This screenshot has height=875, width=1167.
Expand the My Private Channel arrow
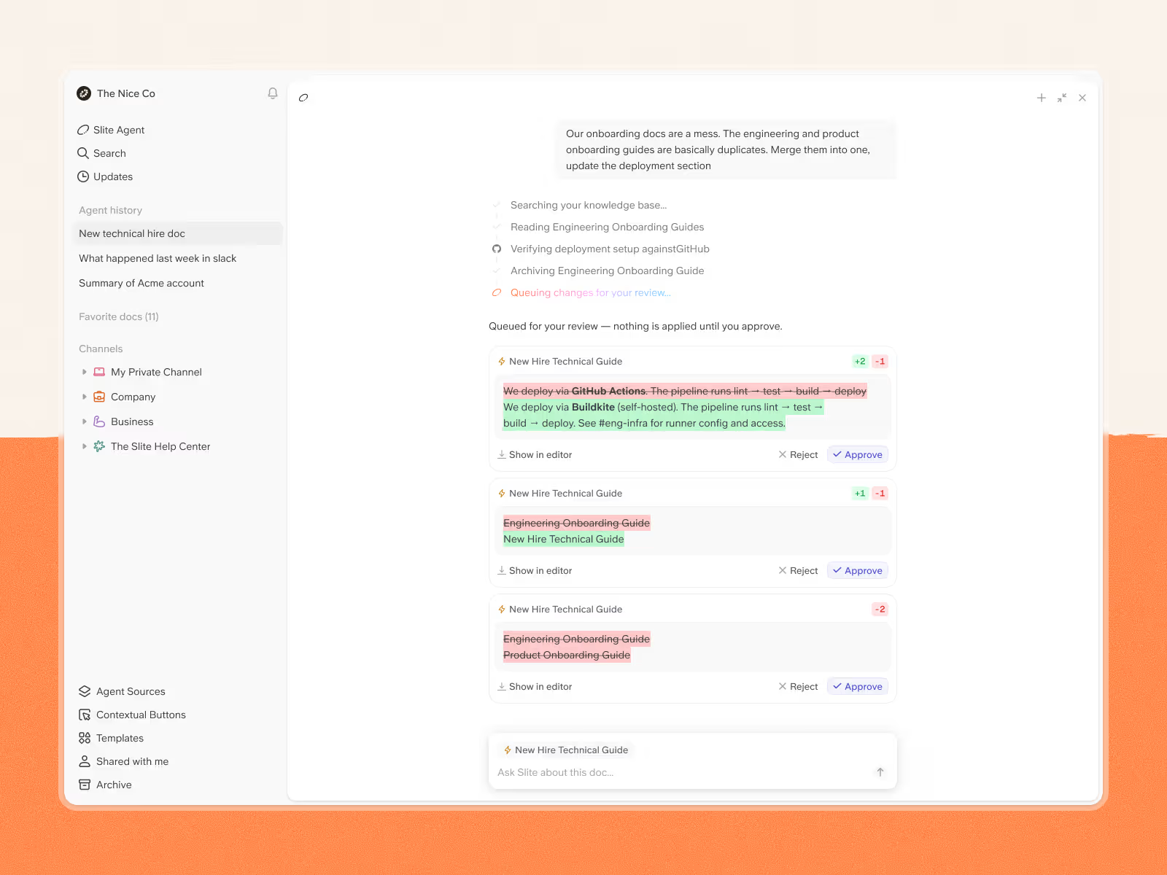click(x=85, y=372)
